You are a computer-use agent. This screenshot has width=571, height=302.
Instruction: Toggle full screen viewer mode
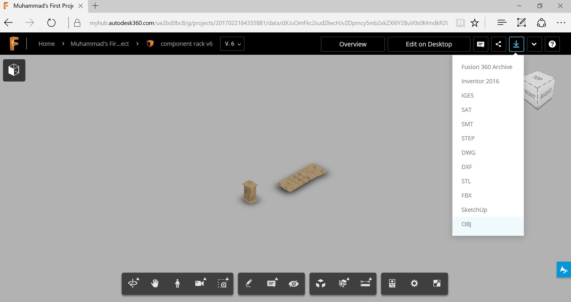437,283
